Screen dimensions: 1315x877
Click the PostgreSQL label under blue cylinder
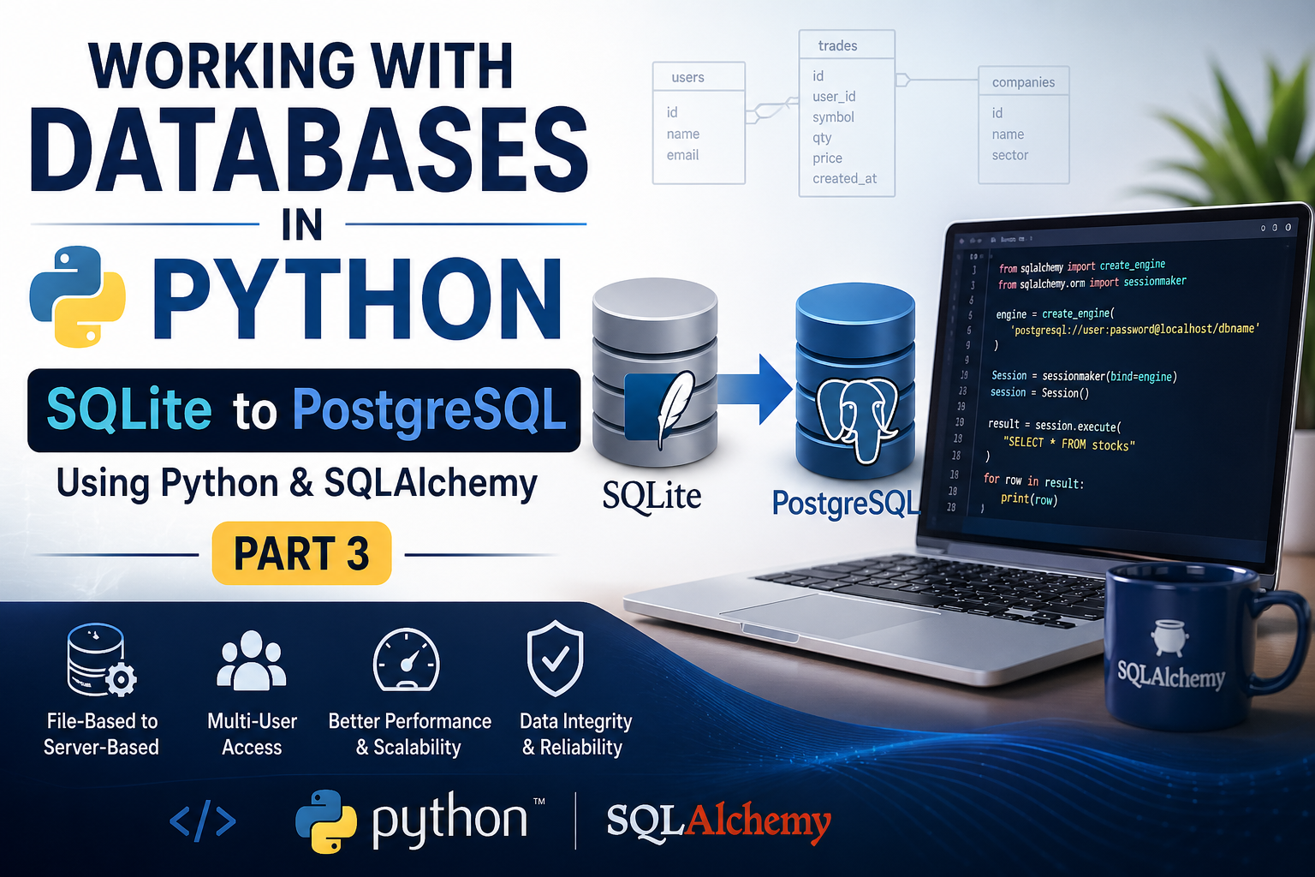point(846,504)
